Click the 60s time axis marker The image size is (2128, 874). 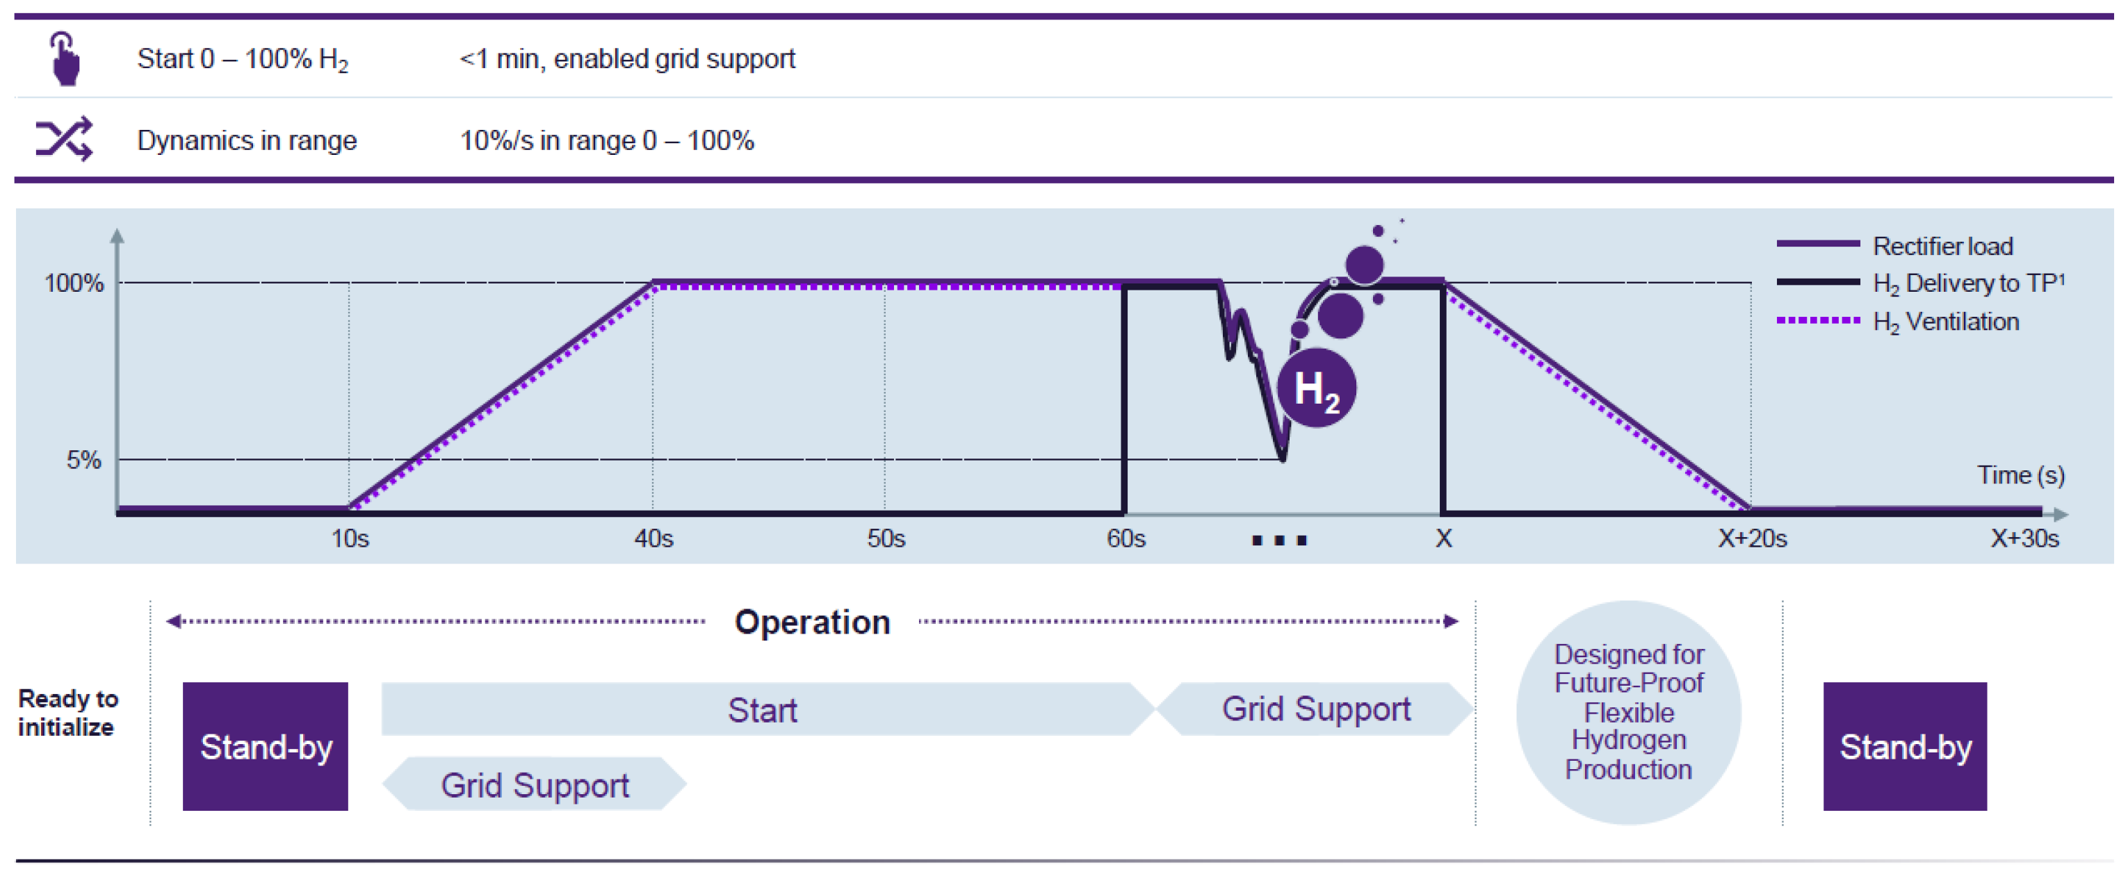(x=1126, y=539)
